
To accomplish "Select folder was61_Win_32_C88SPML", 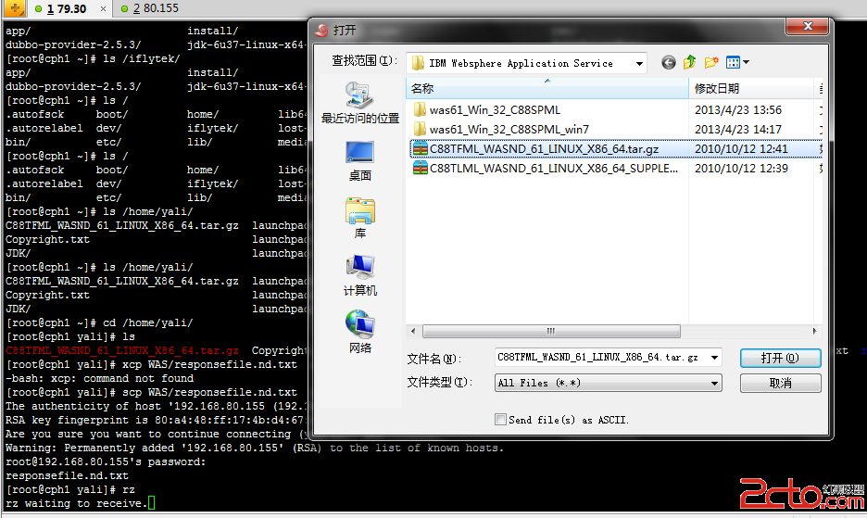I will [x=495, y=109].
